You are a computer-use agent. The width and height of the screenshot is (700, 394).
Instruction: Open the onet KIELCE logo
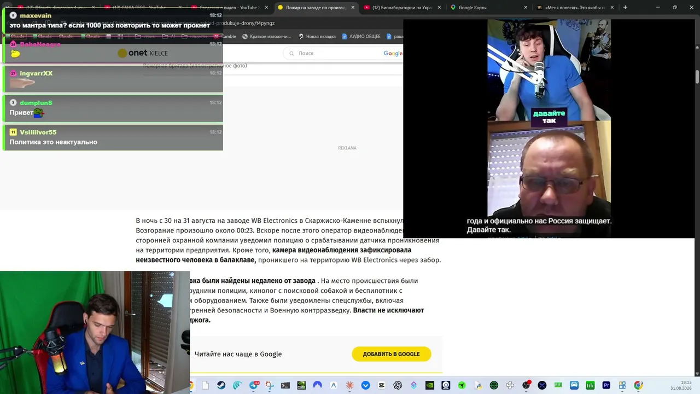[x=143, y=53]
